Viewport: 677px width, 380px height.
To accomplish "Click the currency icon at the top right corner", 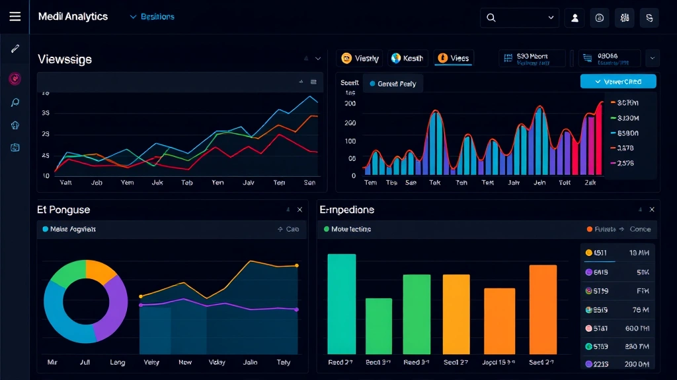I will (649, 17).
